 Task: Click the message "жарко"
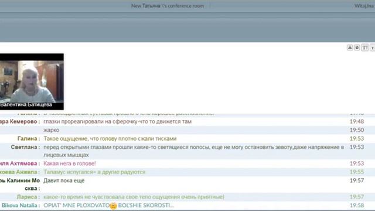(51, 130)
